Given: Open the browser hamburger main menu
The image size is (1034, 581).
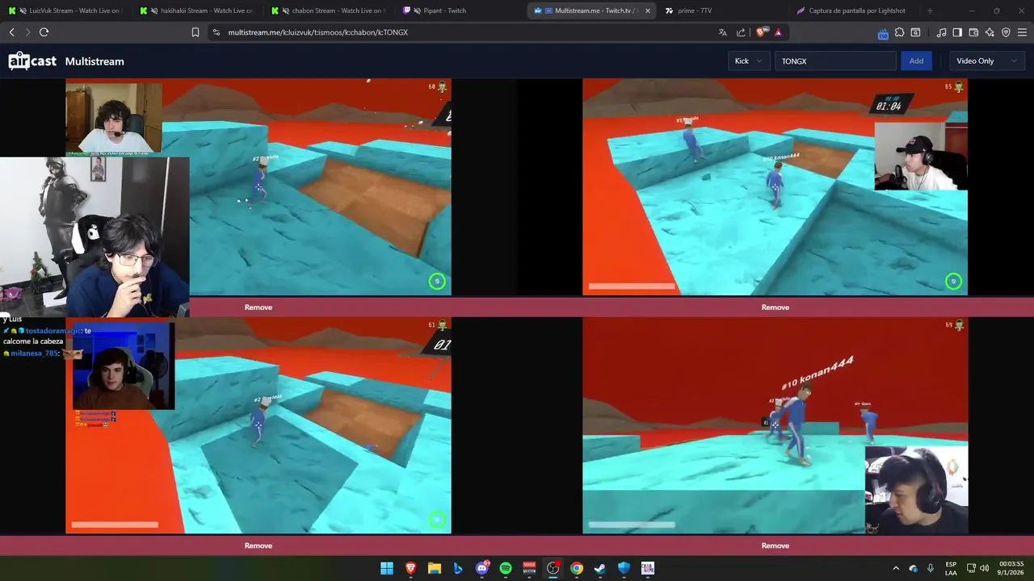Looking at the screenshot, I should click(1022, 32).
